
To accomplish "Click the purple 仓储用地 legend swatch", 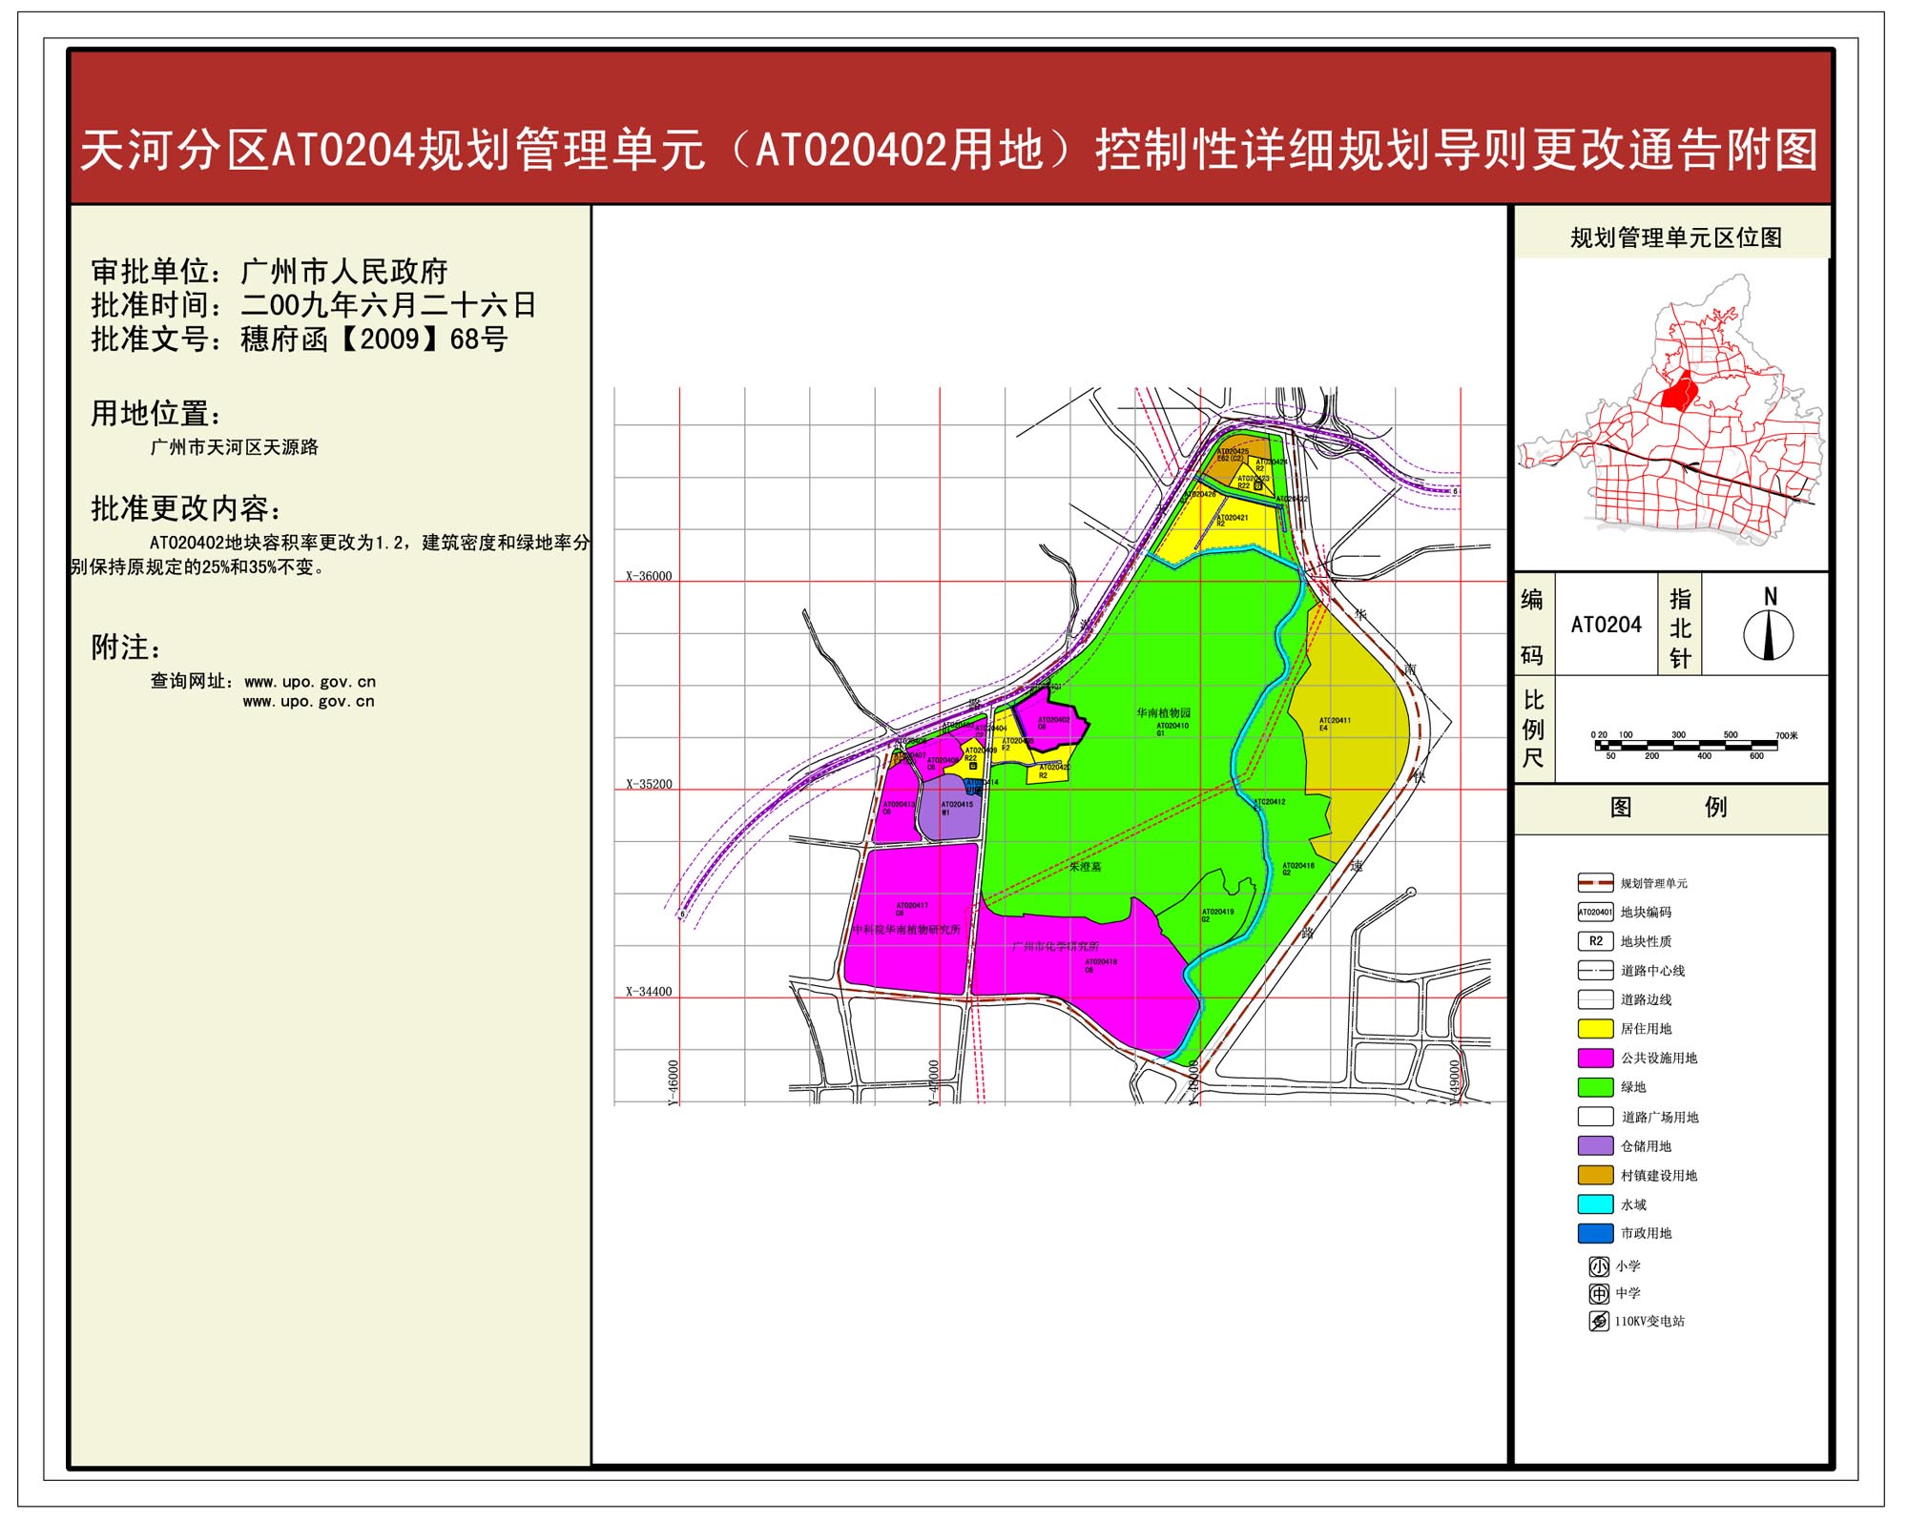I will tap(1595, 1146).
